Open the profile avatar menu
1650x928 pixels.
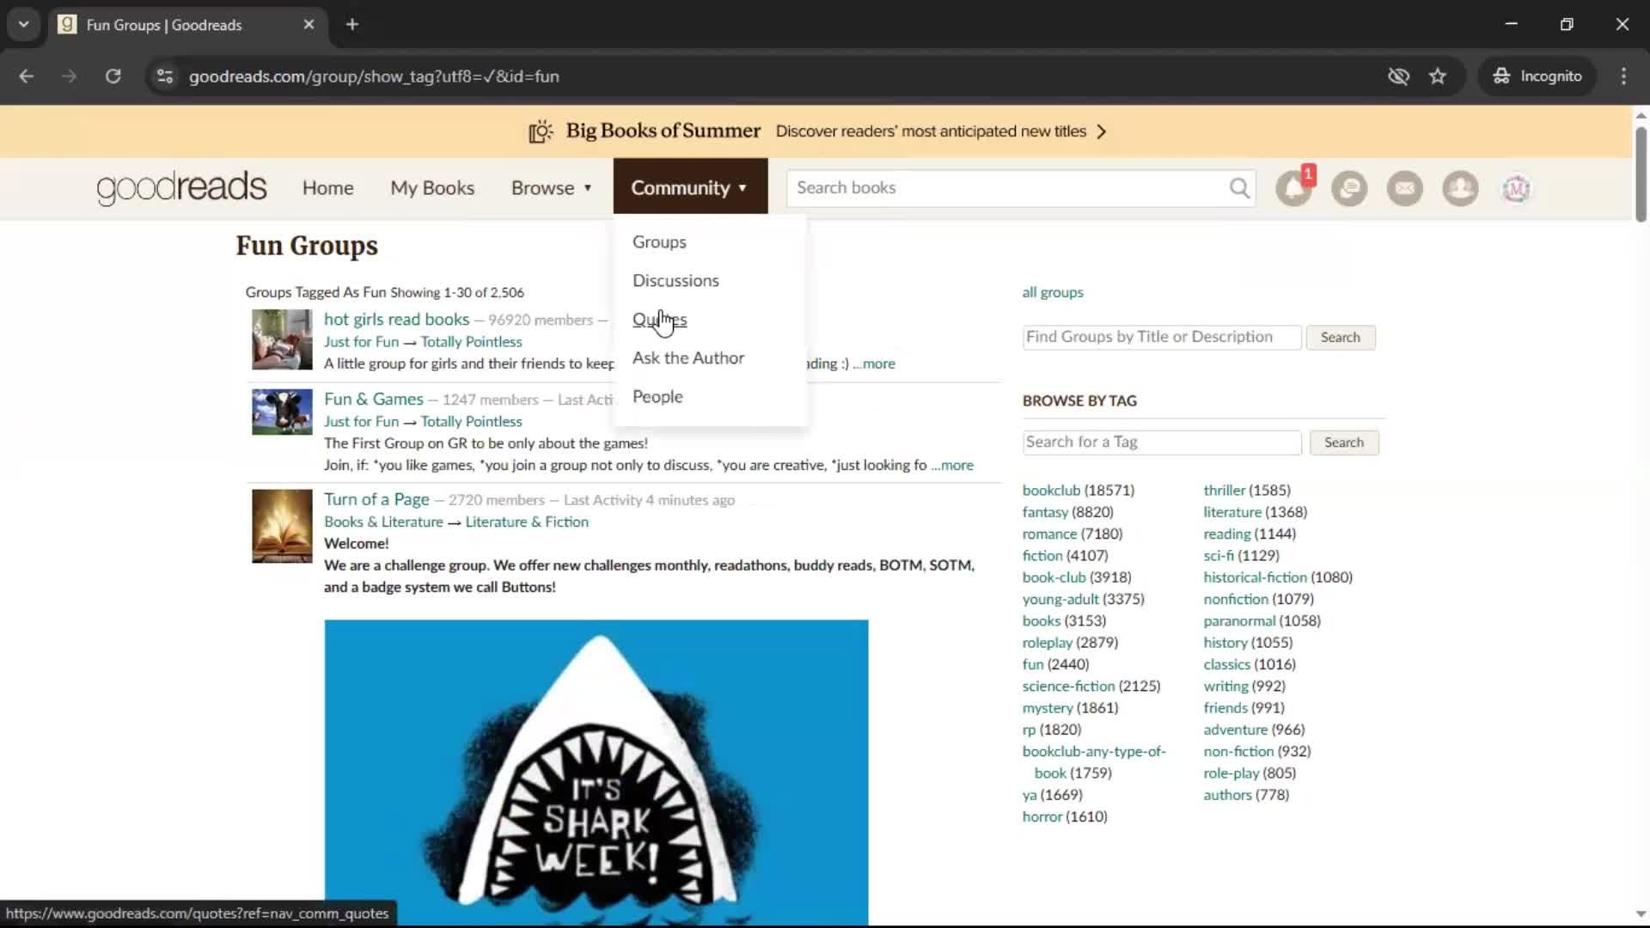click(x=1516, y=188)
